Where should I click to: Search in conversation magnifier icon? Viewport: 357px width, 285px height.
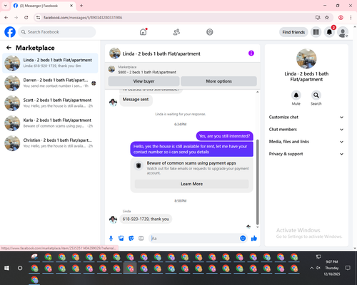click(316, 95)
